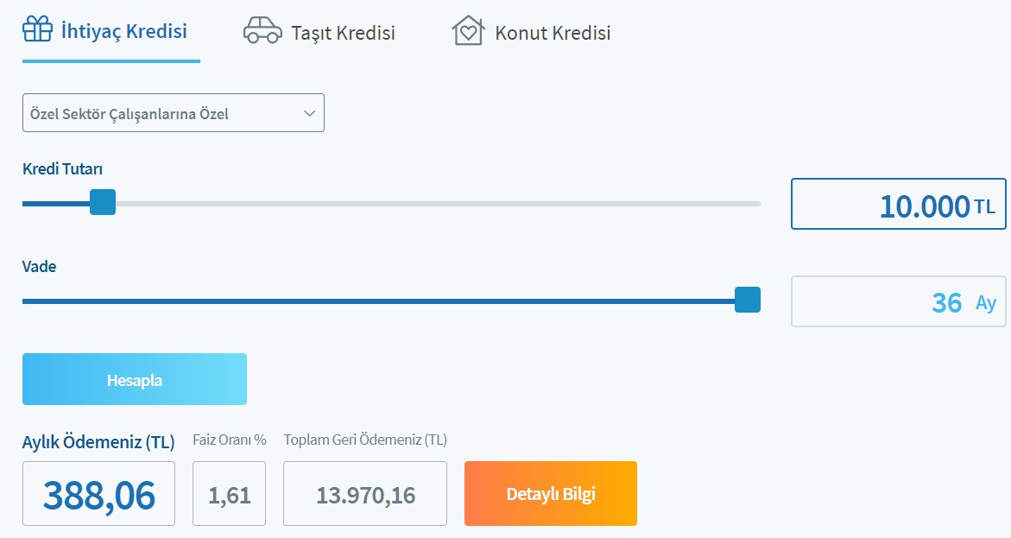Screen dimensions: 1011x538
Task: Click the 36 Ay term field
Action: (x=898, y=301)
